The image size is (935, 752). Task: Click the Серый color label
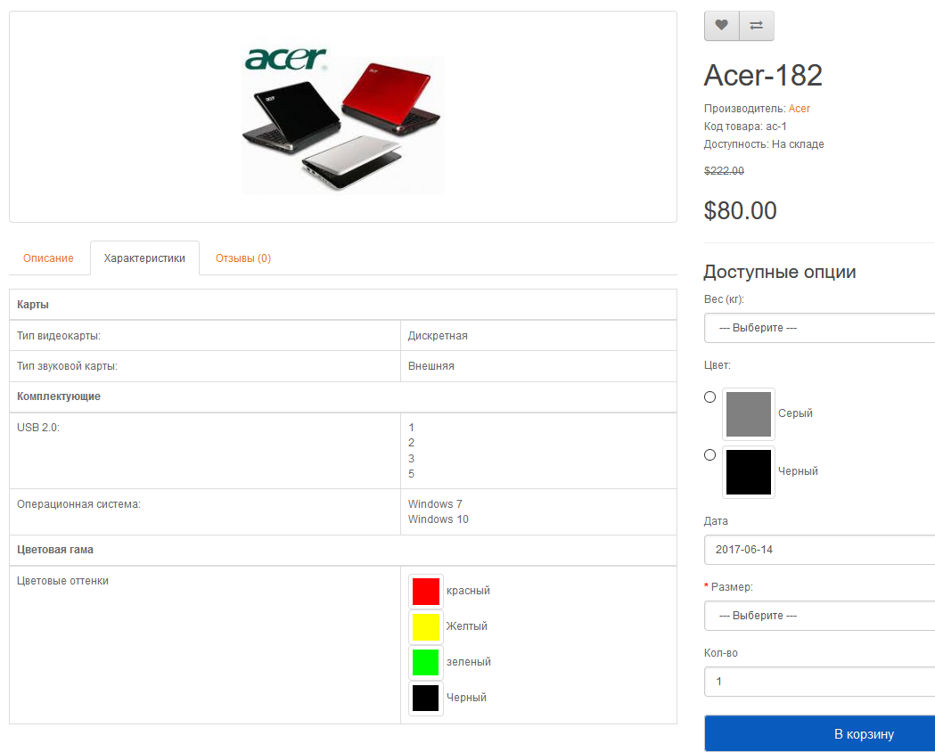tap(795, 413)
